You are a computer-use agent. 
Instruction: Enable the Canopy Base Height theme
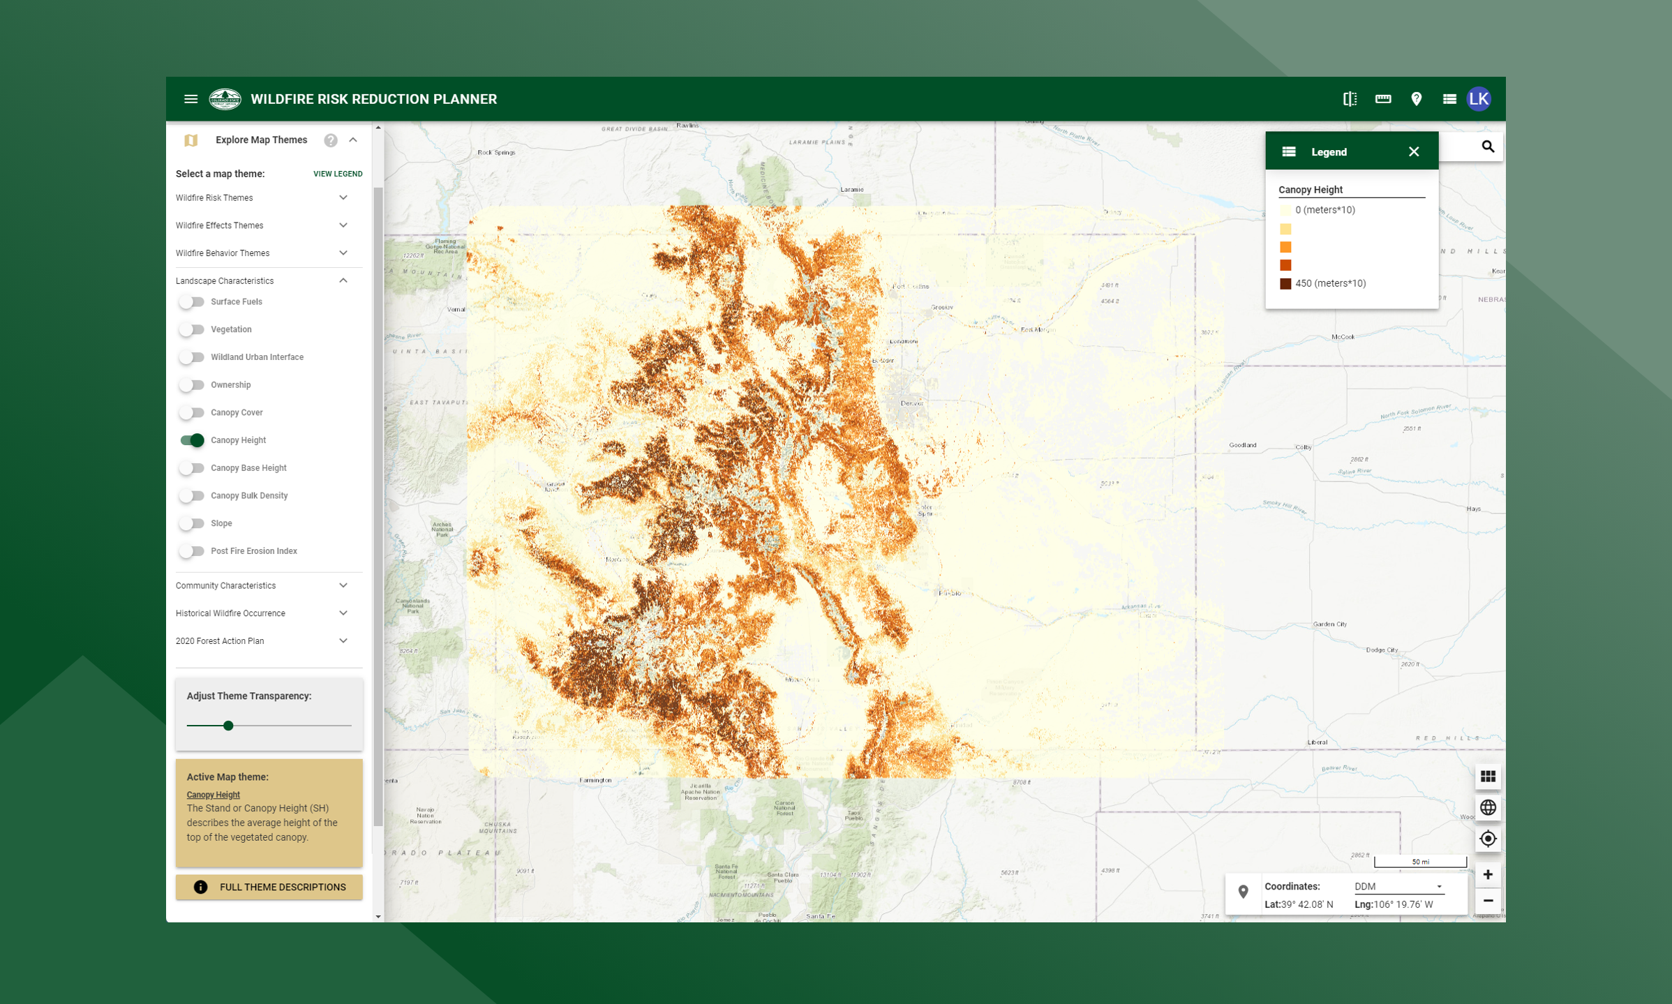[191, 468]
